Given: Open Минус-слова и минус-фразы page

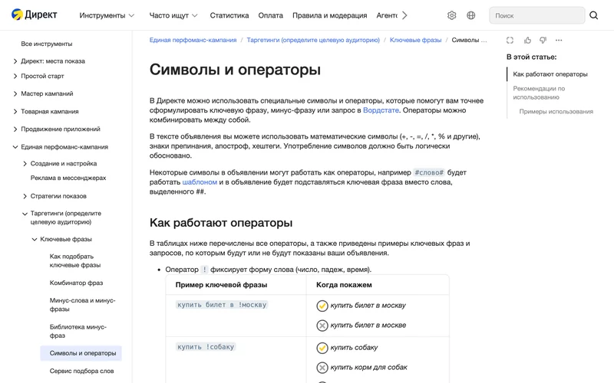Looking at the screenshot, I should point(83,304).
